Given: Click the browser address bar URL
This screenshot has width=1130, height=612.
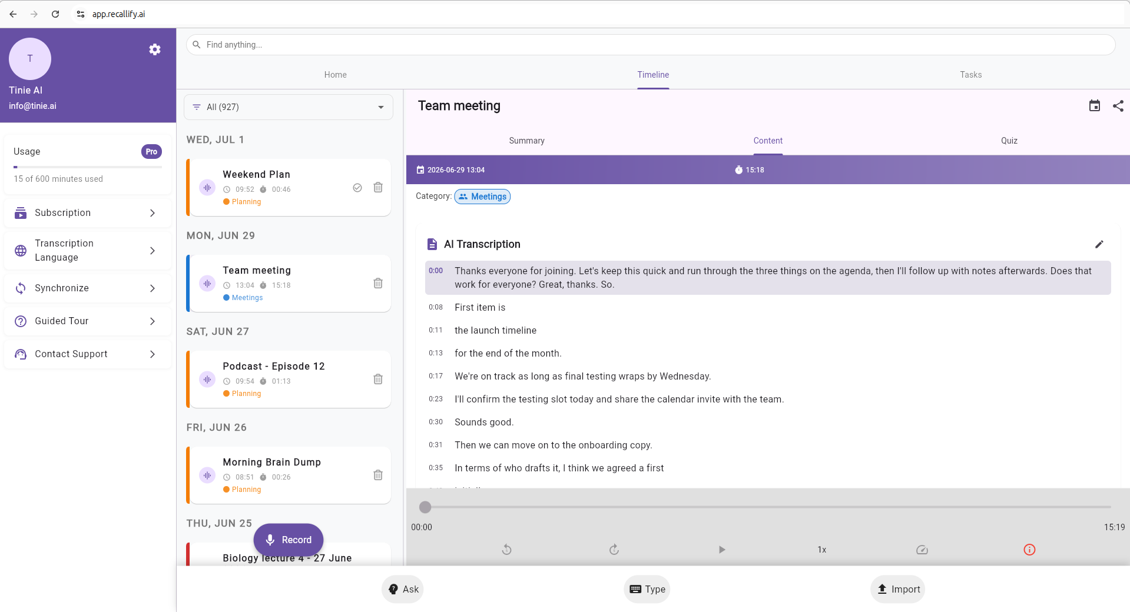Looking at the screenshot, I should tap(118, 14).
